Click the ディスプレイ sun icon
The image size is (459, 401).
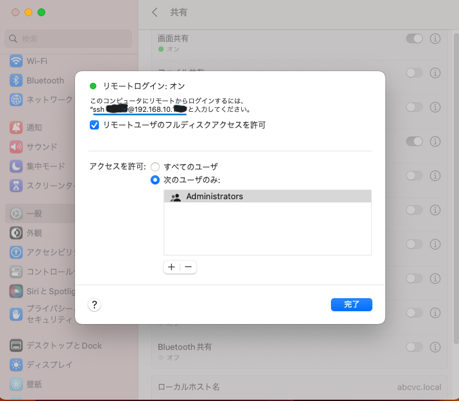16,365
